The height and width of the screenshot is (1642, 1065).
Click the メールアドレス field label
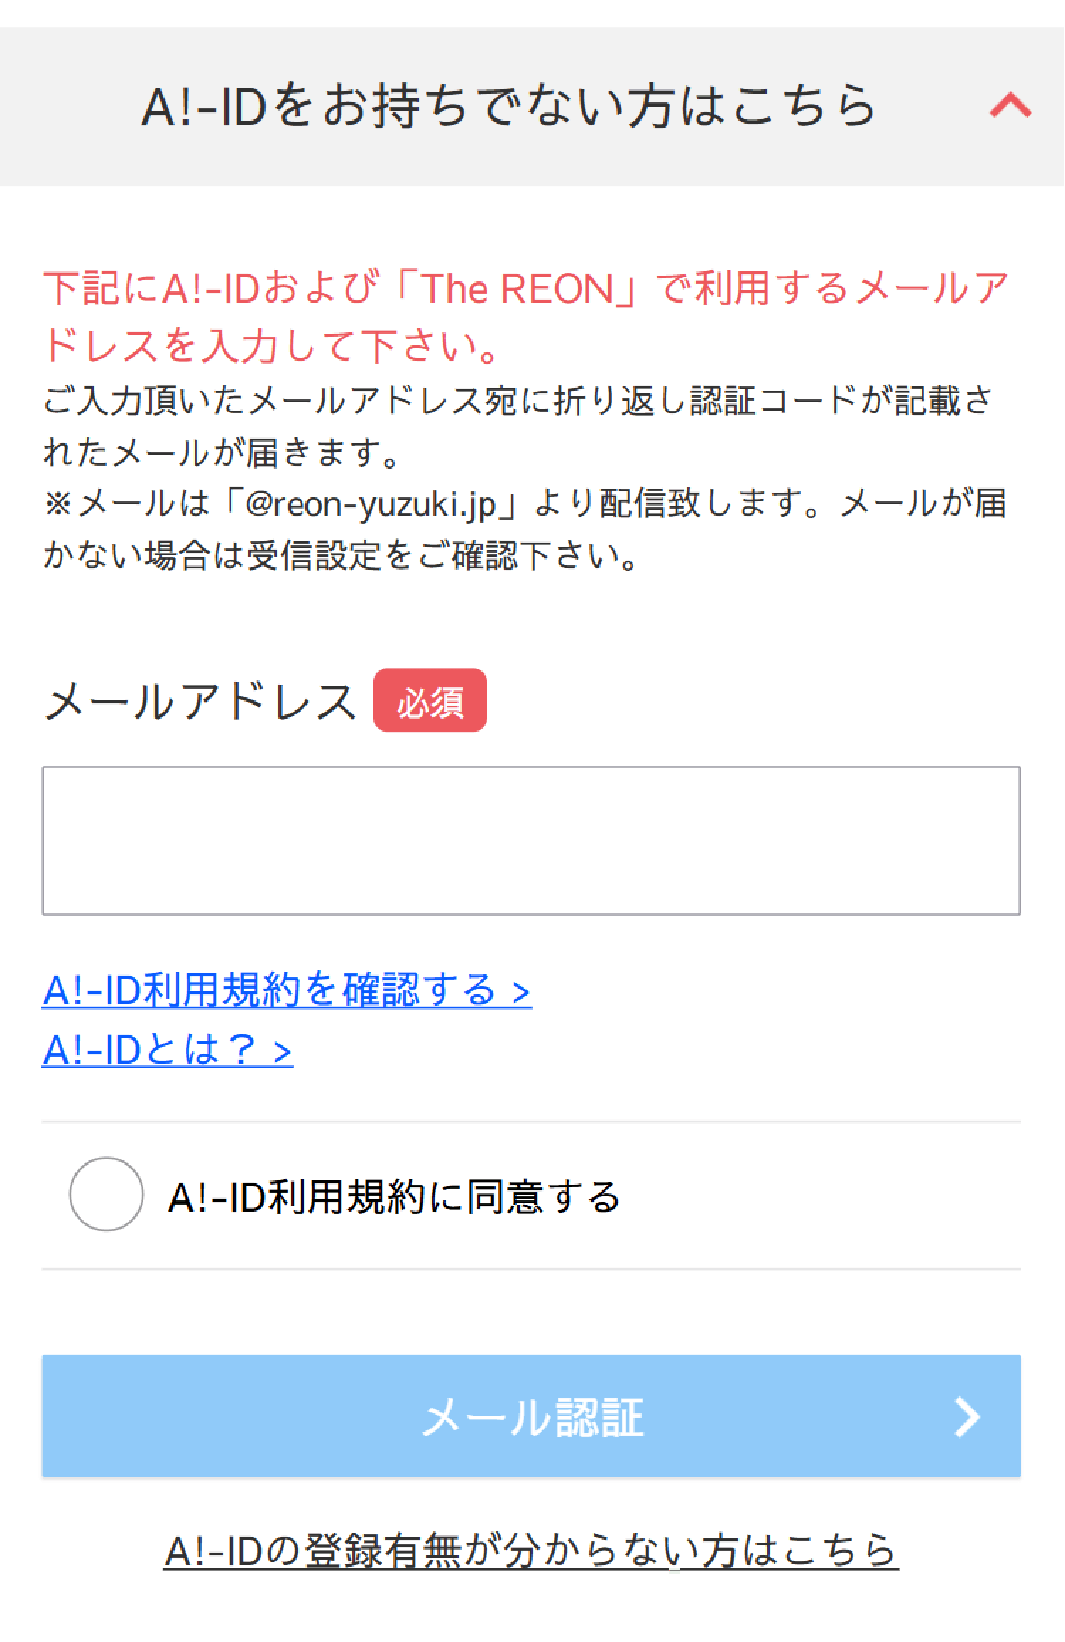200,702
